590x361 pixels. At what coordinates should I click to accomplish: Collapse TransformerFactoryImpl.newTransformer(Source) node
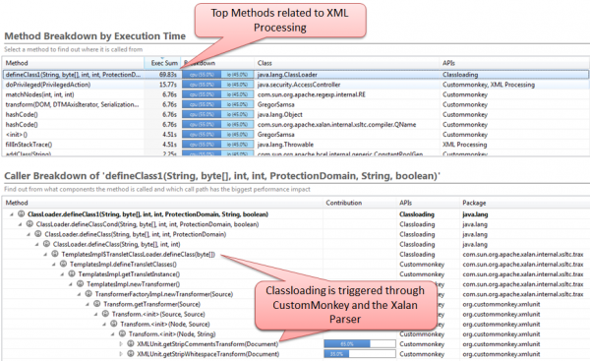pos(79,294)
